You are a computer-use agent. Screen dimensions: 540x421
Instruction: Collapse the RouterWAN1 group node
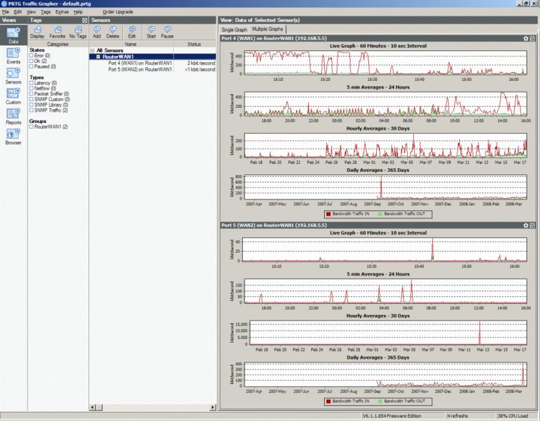pyautogui.click(x=98, y=56)
